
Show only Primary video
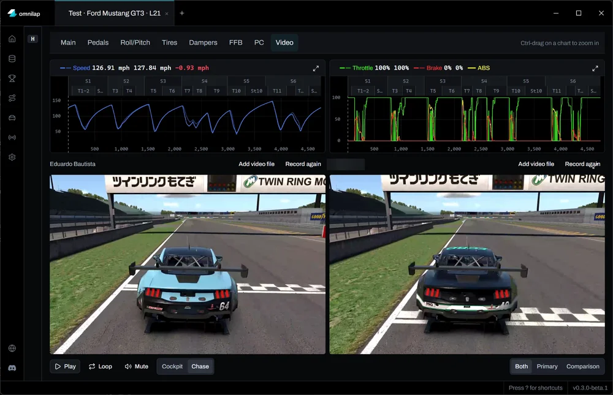547,366
